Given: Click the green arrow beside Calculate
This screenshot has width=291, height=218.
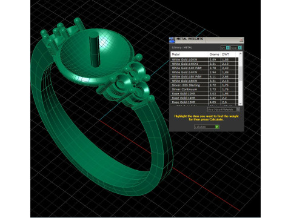Looking at the screenshot, I should pyautogui.click(x=217, y=127).
